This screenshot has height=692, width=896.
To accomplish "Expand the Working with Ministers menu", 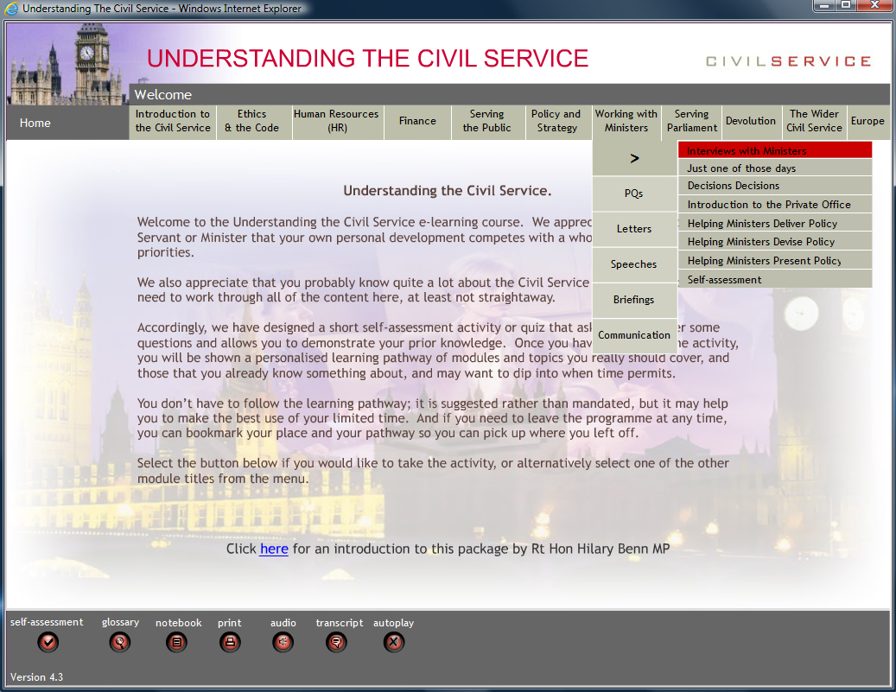I will click(626, 122).
